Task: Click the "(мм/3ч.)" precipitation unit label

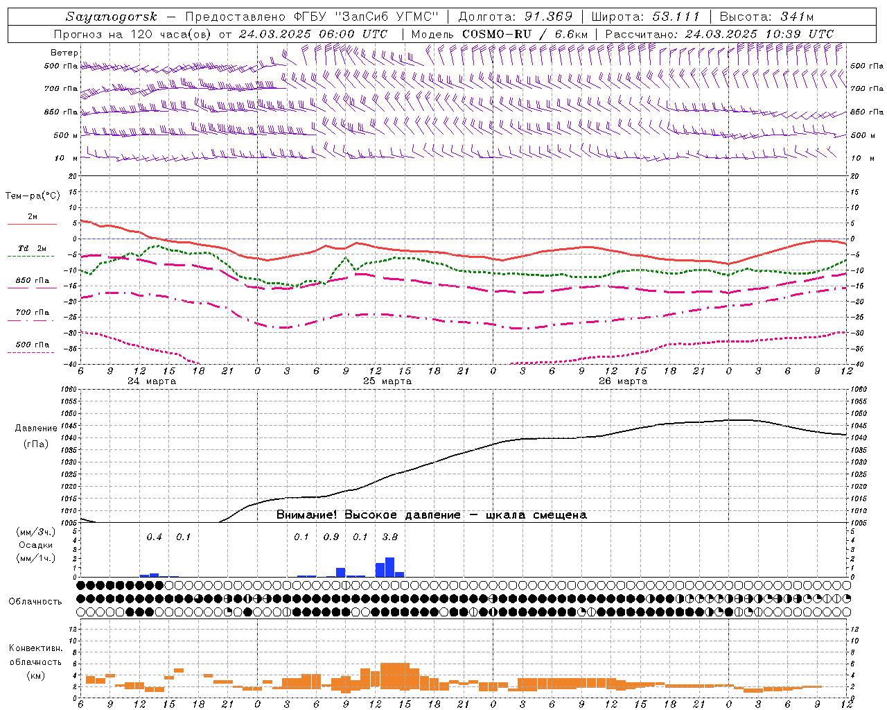Action: tap(36, 532)
